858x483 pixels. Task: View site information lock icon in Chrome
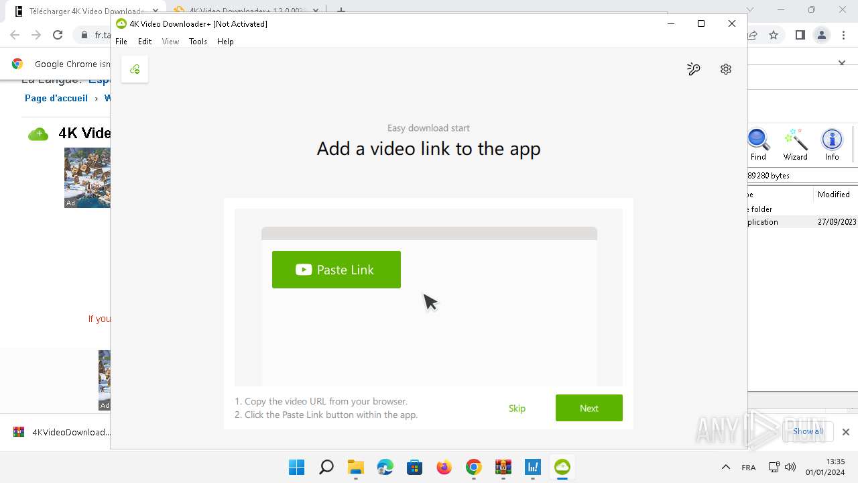[x=84, y=35]
